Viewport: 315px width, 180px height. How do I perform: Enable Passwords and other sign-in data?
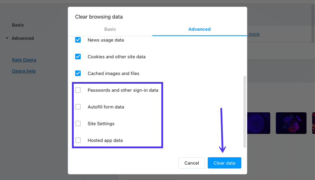pos(78,90)
